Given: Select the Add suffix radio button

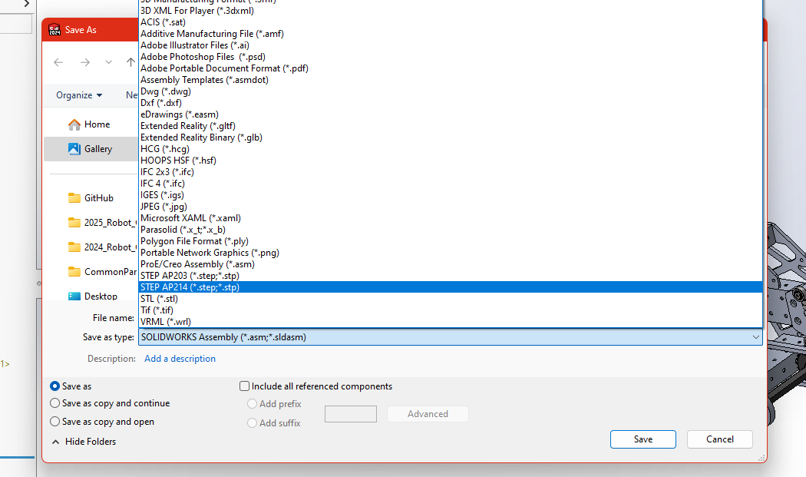Looking at the screenshot, I should pos(252,423).
